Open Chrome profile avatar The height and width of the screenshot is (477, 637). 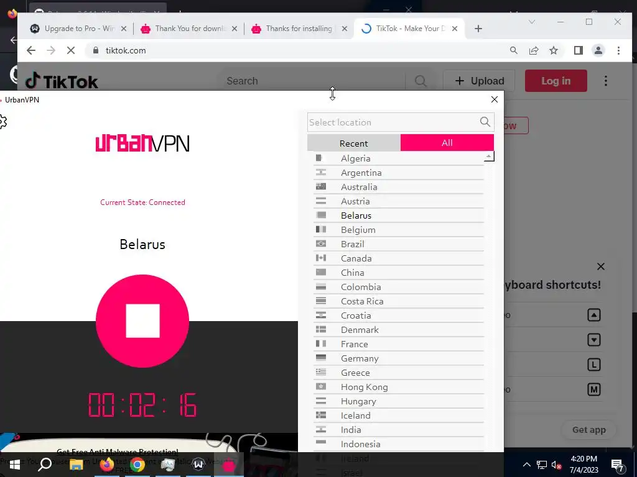tap(598, 50)
